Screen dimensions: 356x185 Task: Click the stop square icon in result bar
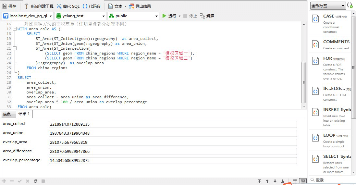[43, 181]
